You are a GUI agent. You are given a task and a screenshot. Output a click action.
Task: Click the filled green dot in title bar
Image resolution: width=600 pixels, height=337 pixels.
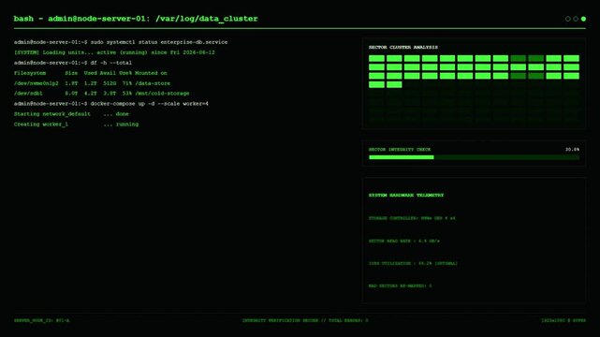coord(583,19)
